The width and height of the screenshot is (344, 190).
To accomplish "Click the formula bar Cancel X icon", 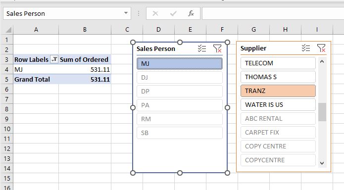I will click(x=155, y=13).
